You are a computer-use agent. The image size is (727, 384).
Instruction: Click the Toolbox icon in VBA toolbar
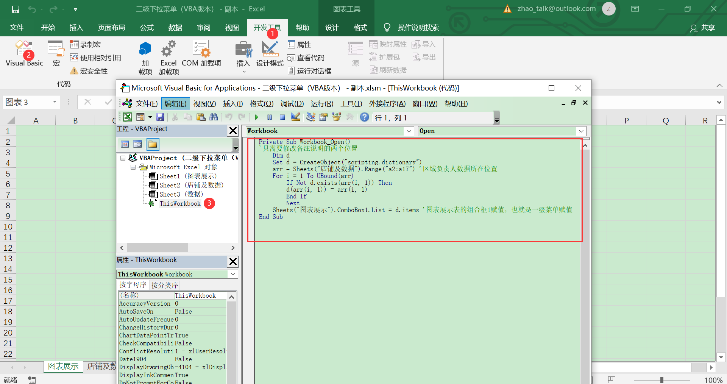[x=350, y=117]
